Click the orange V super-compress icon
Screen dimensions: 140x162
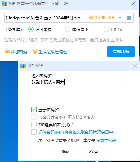pos(35,51)
